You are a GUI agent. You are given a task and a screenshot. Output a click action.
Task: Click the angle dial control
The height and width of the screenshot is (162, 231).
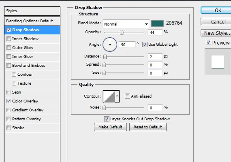(110, 45)
